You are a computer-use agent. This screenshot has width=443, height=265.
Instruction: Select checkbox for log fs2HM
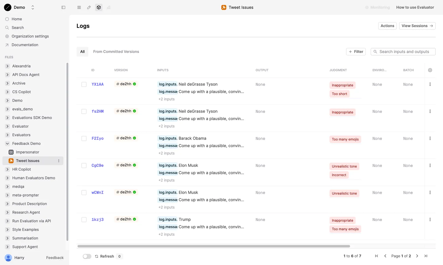(x=84, y=111)
